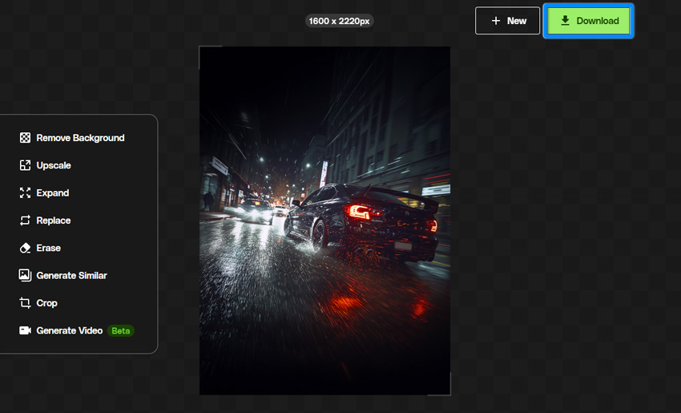
Task: Select Generate Video label
Action: (70, 330)
